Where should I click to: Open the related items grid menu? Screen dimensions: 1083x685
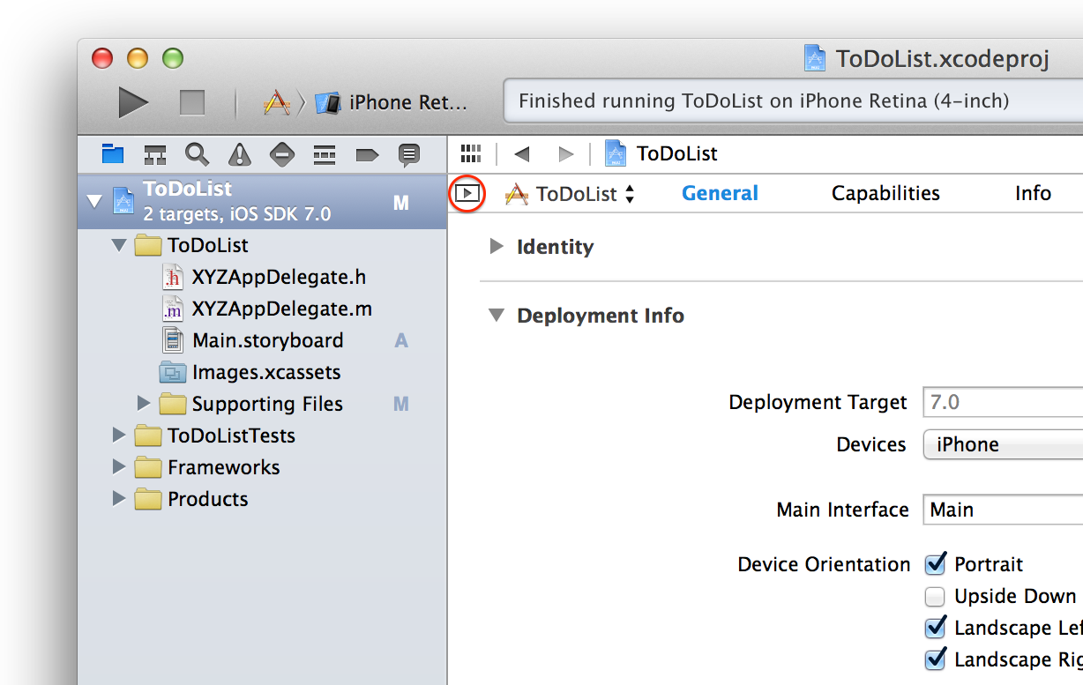pos(471,153)
